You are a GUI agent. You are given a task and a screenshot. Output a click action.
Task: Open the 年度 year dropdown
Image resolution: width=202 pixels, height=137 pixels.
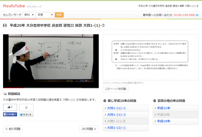pos(45,15)
